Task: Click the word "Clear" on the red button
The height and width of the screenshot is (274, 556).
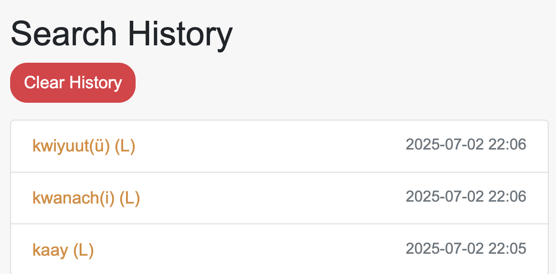Action: point(44,82)
